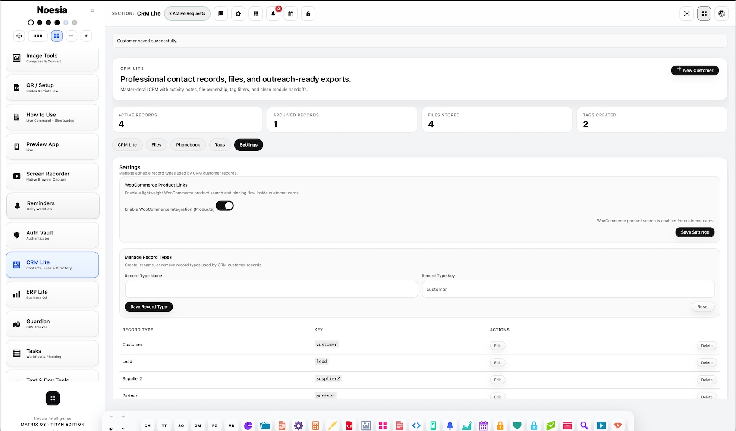Select the white outlined theme dot
736x431 pixels.
pyautogui.click(x=31, y=22)
